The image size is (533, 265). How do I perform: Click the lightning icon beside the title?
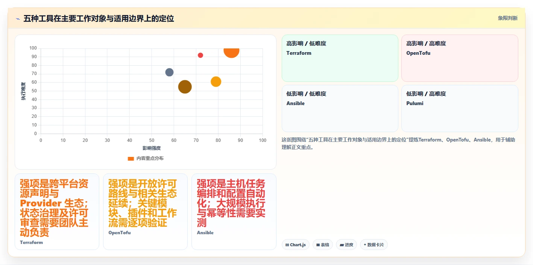pyautogui.click(x=18, y=19)
